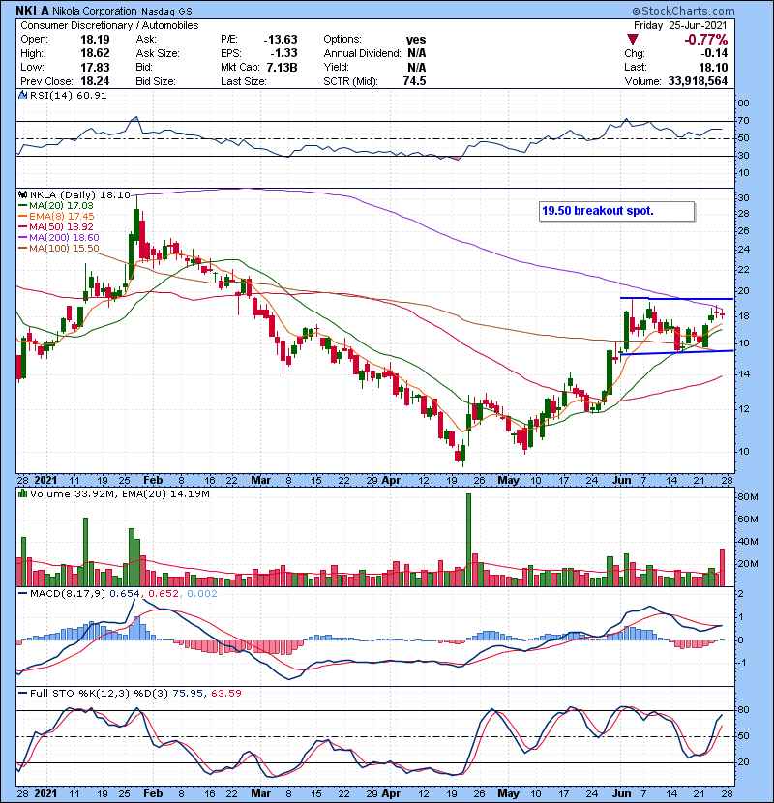The width and height of the screenshot is (774, 803).
Task: Click the Annual Dividend N/A field
Action: 375,53
